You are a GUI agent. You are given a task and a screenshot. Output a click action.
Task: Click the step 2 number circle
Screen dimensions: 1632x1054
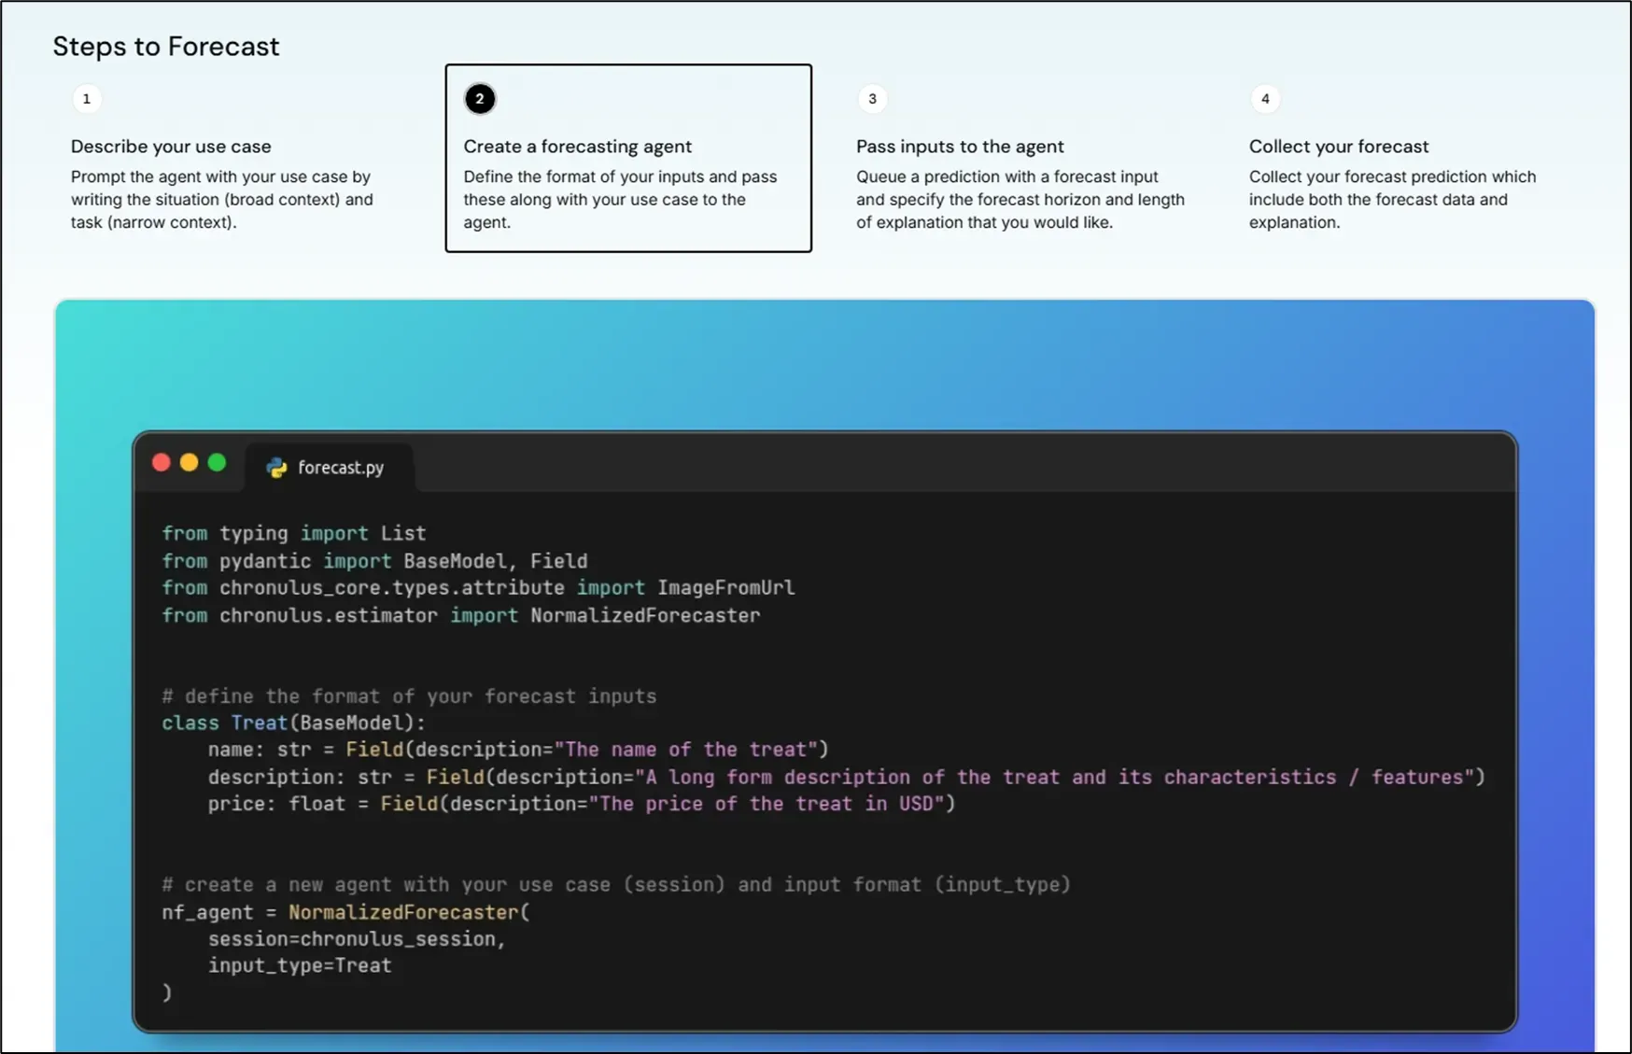480,99
